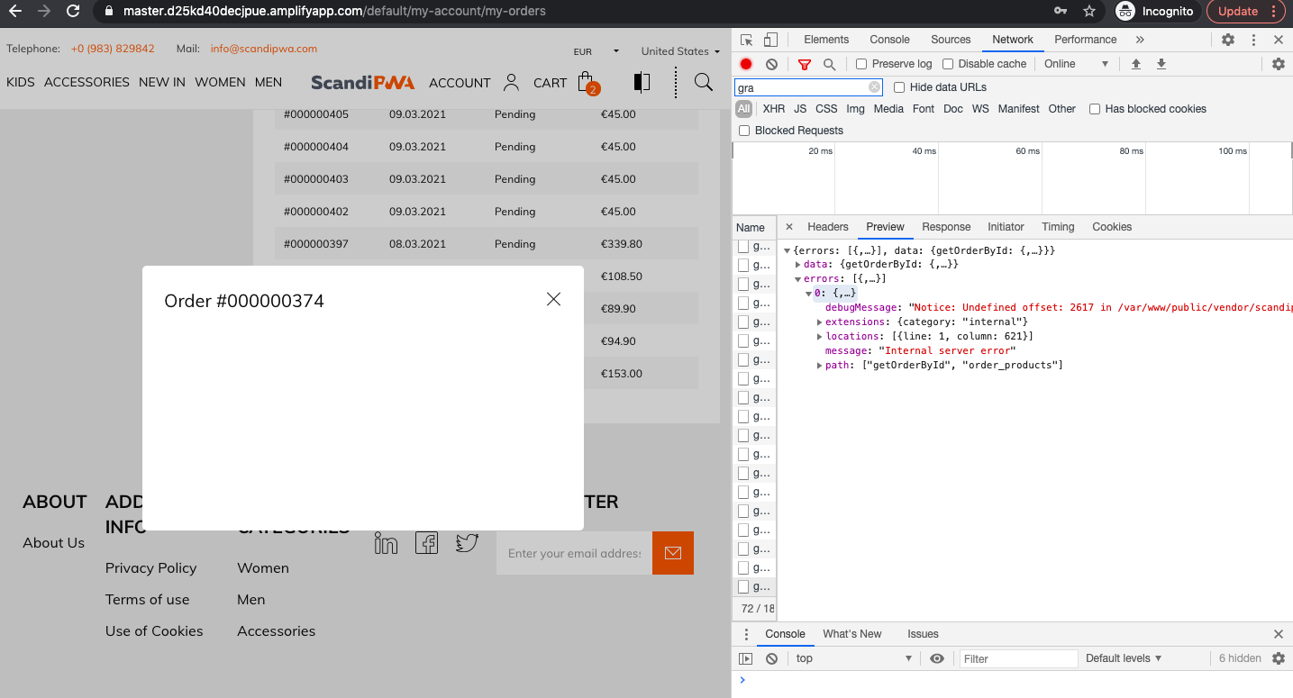The width and height of the screenshot is (1293, 698).
Task: Expand the extensions object in preview
Action: (x=819, y=322)
